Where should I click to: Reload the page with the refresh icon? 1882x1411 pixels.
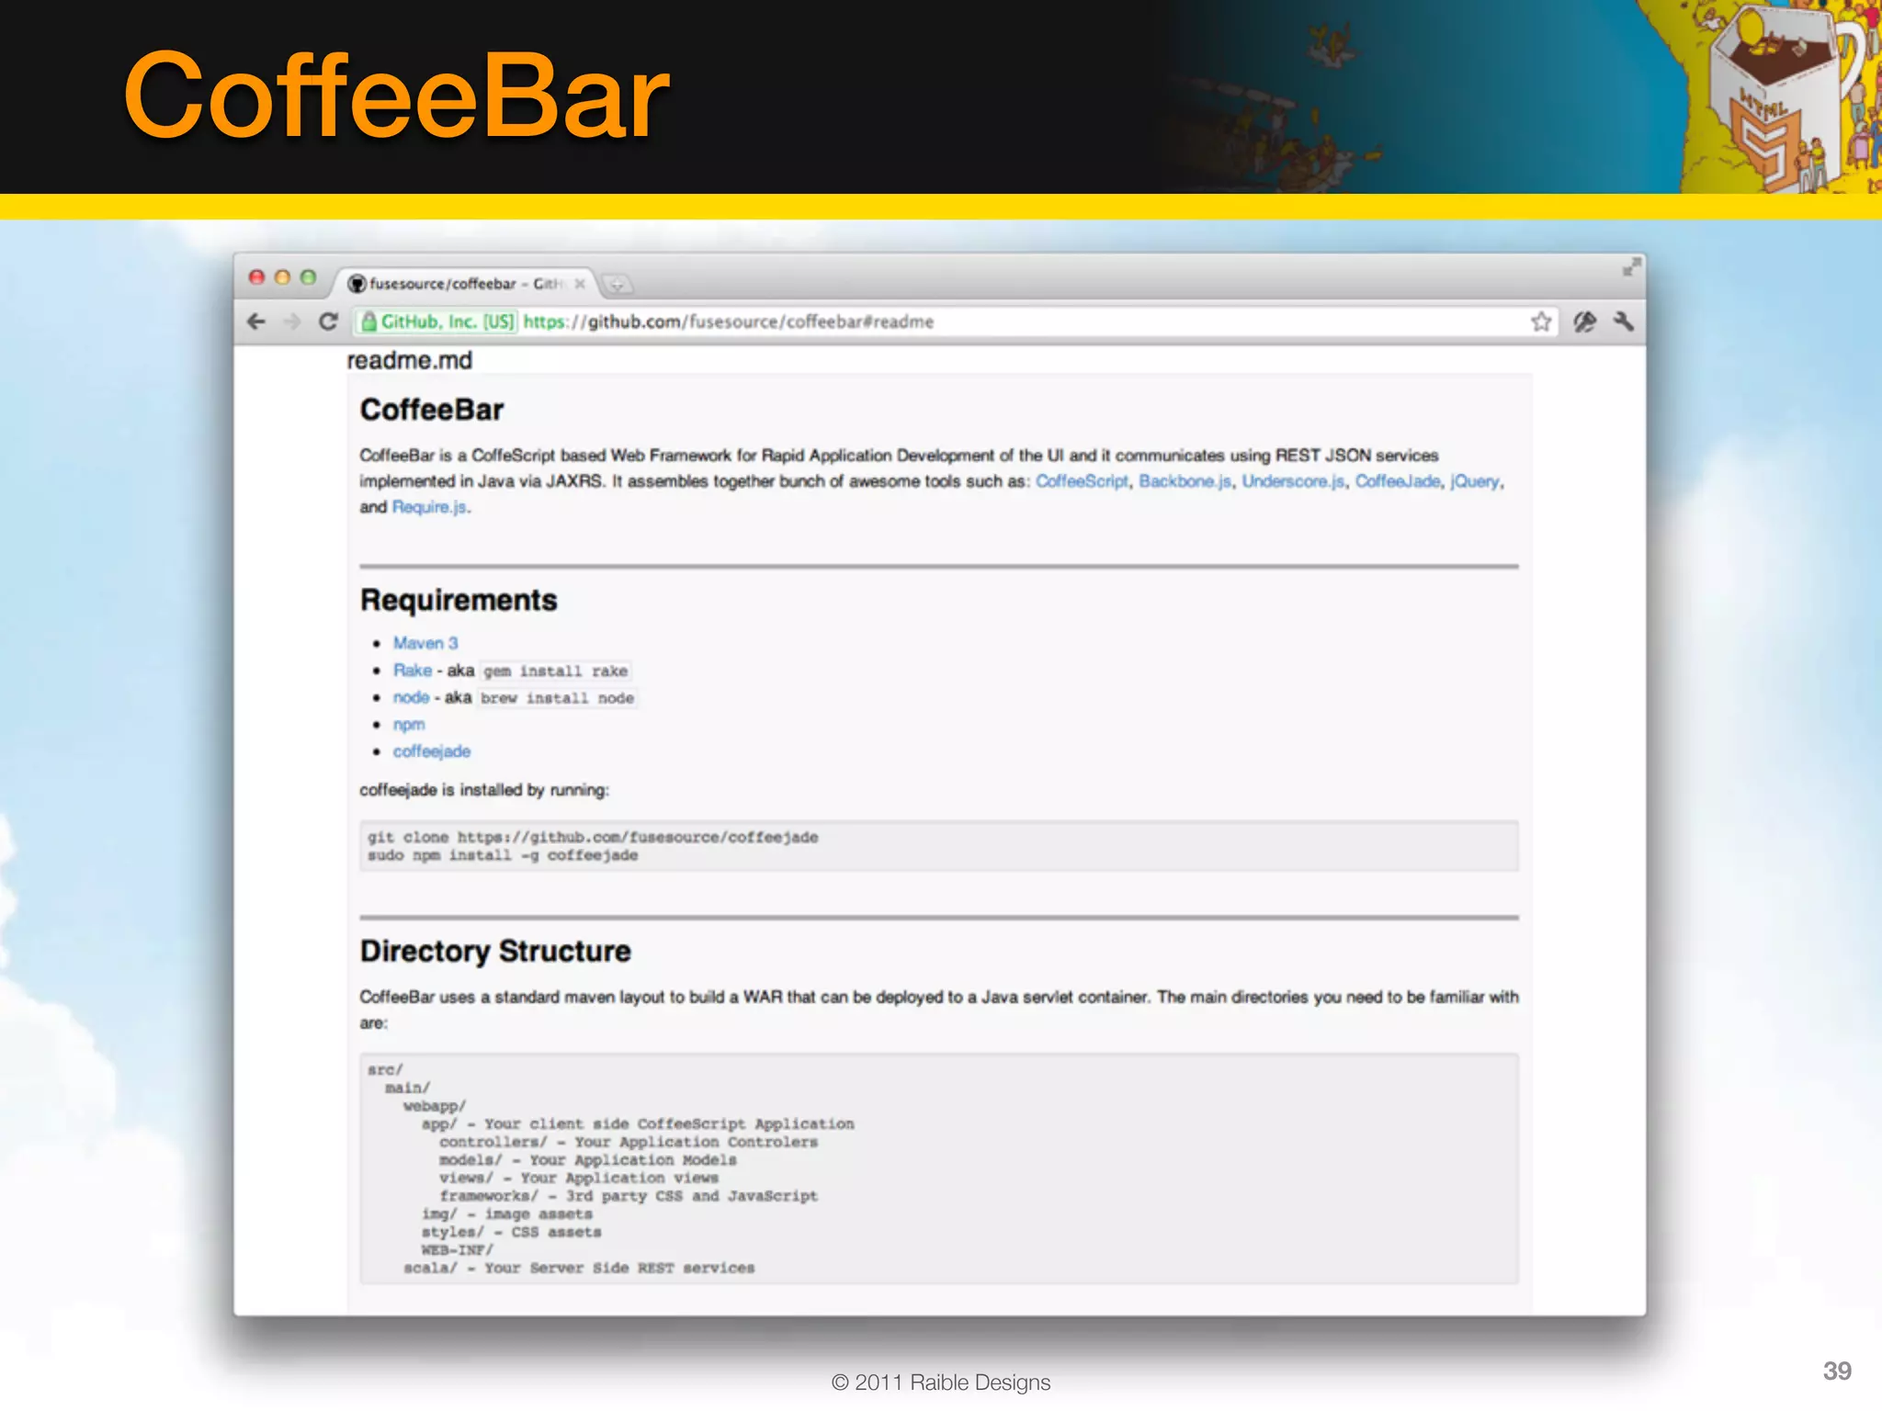328,322
